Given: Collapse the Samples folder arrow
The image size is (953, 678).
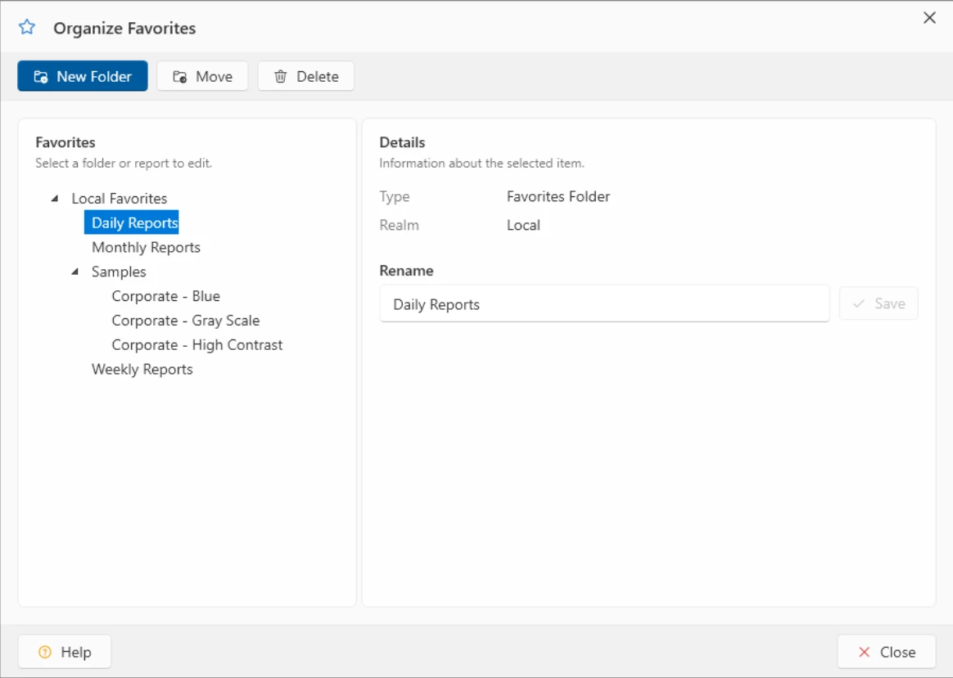Looking at the screenshot, I should tap(75, 272).
